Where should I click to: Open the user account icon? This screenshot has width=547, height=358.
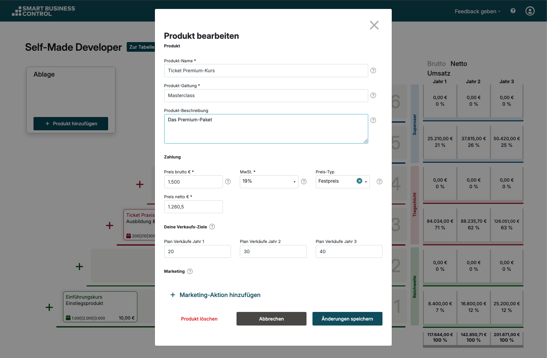[530, 11]
